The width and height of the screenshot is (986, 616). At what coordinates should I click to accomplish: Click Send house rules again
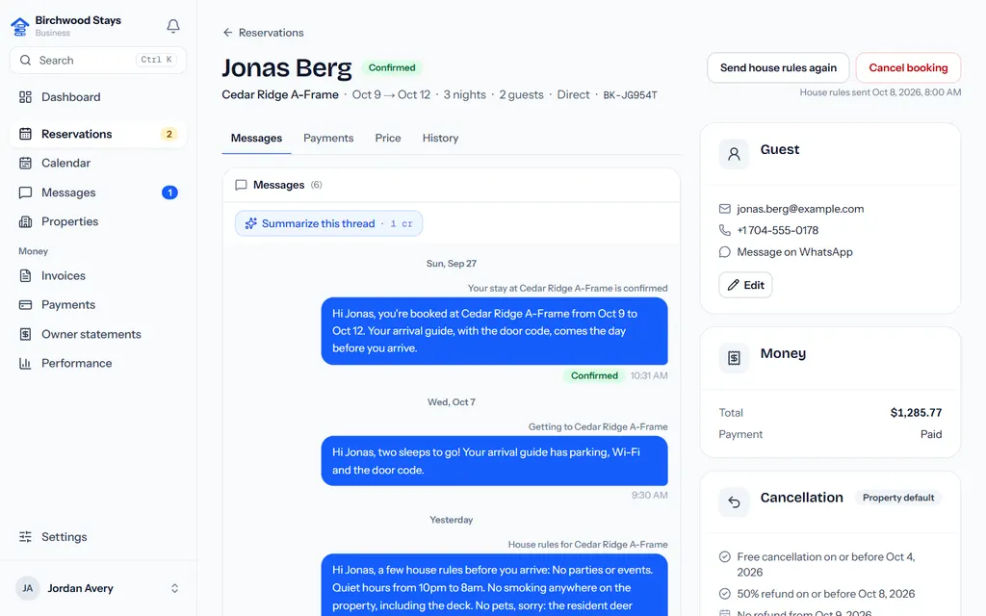[x=778, y=68]
